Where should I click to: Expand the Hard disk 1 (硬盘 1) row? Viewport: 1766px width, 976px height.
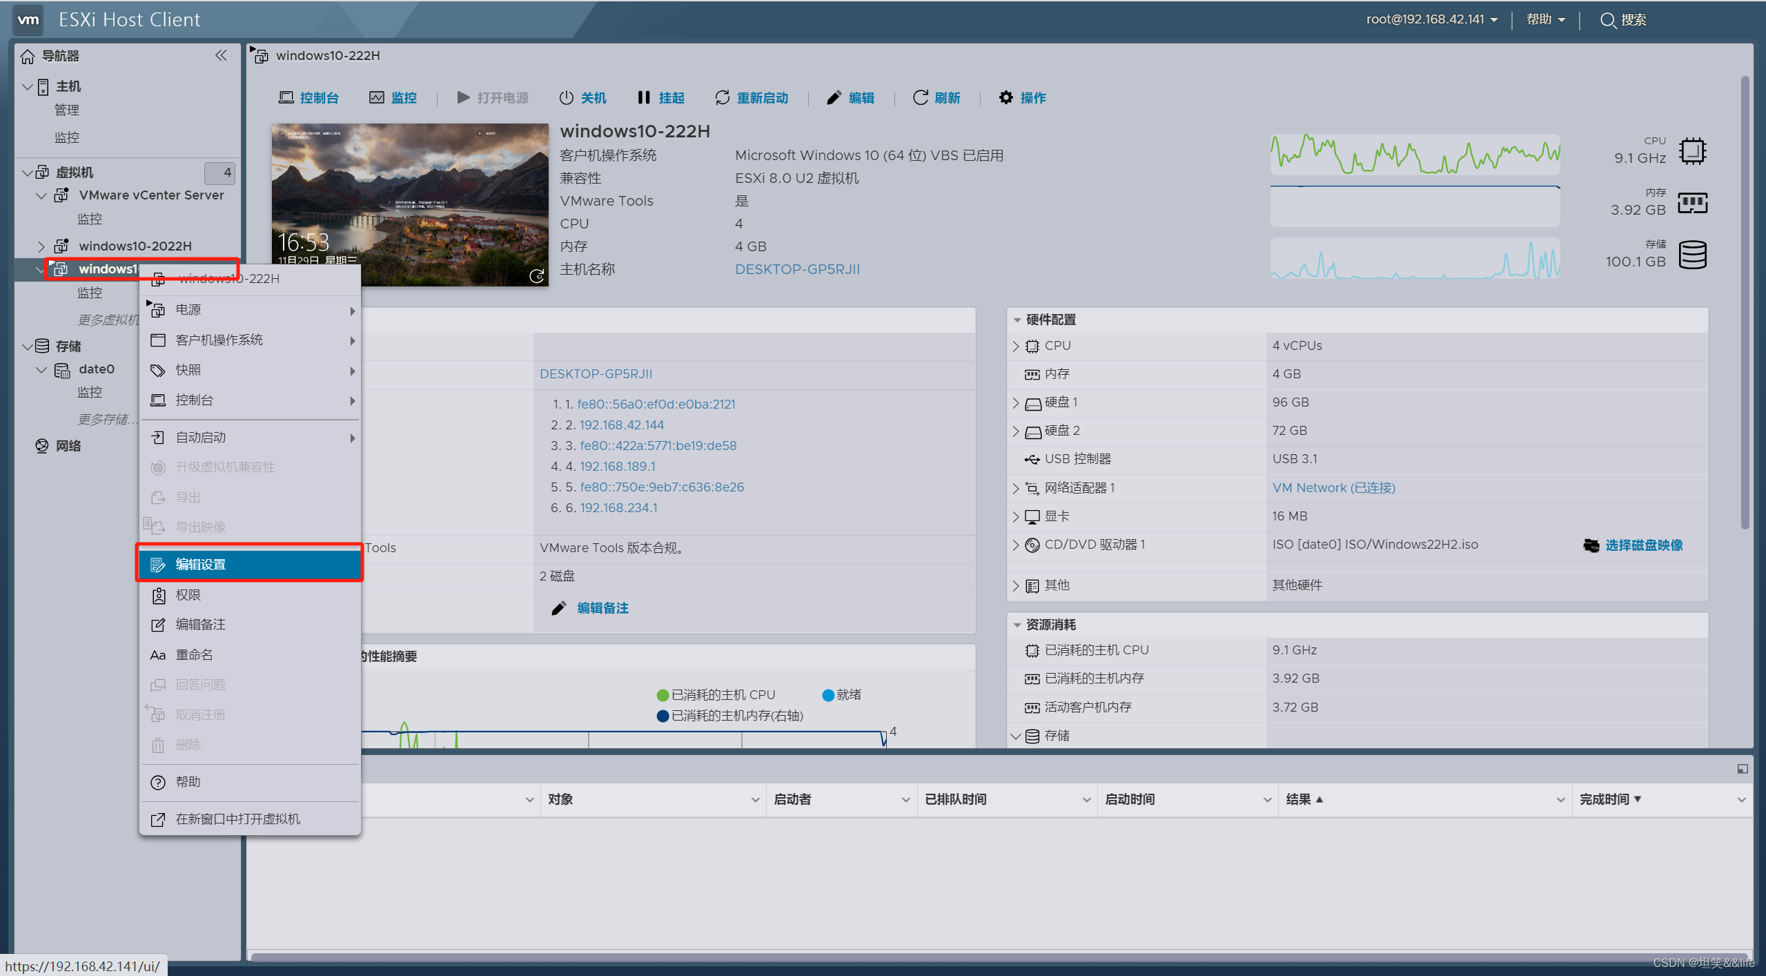click(x=1016, y=402)
